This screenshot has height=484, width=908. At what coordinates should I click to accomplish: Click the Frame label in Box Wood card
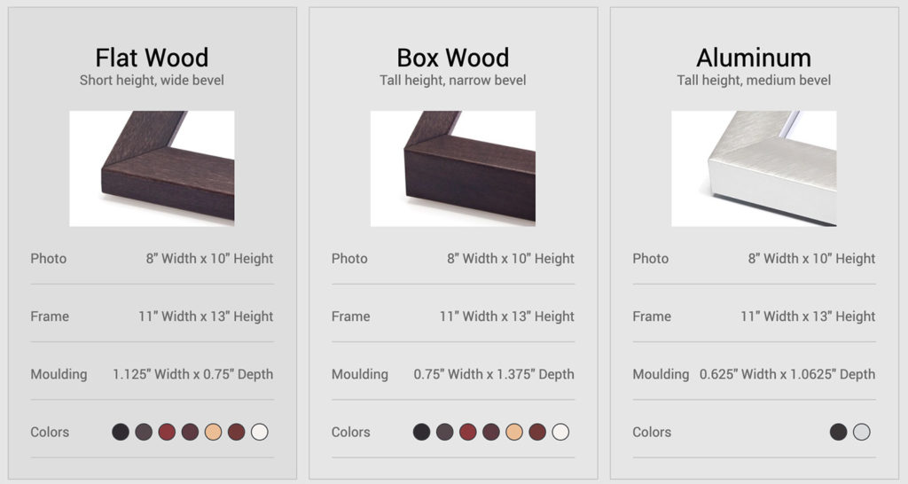[351, 316]
